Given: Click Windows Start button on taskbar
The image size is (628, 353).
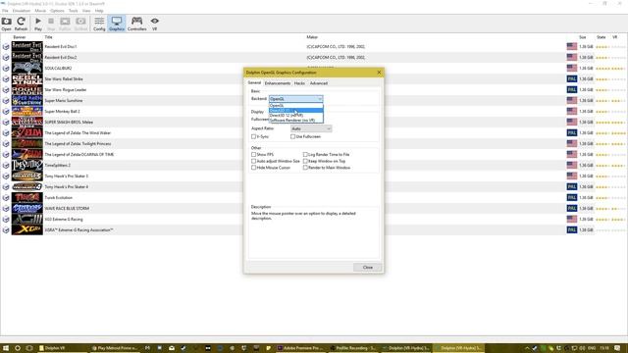Looking at the screenshot, I should click(x=6, y=348).
